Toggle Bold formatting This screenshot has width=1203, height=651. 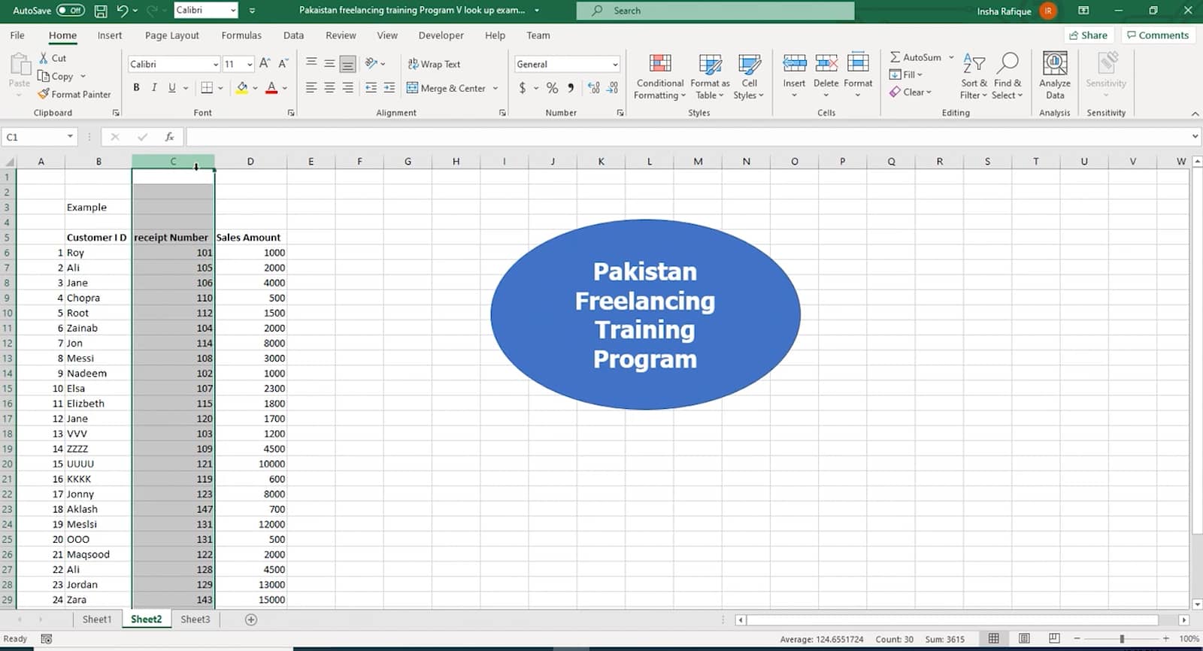[136, 88]
